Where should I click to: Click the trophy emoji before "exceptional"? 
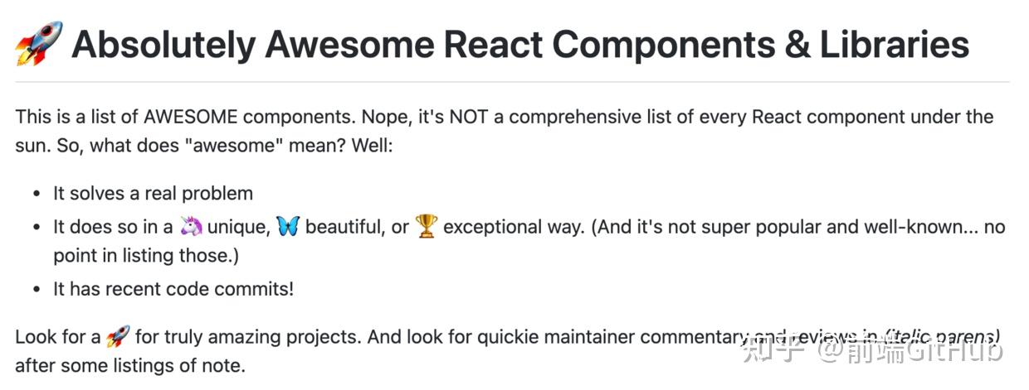[x=427, y=227]
